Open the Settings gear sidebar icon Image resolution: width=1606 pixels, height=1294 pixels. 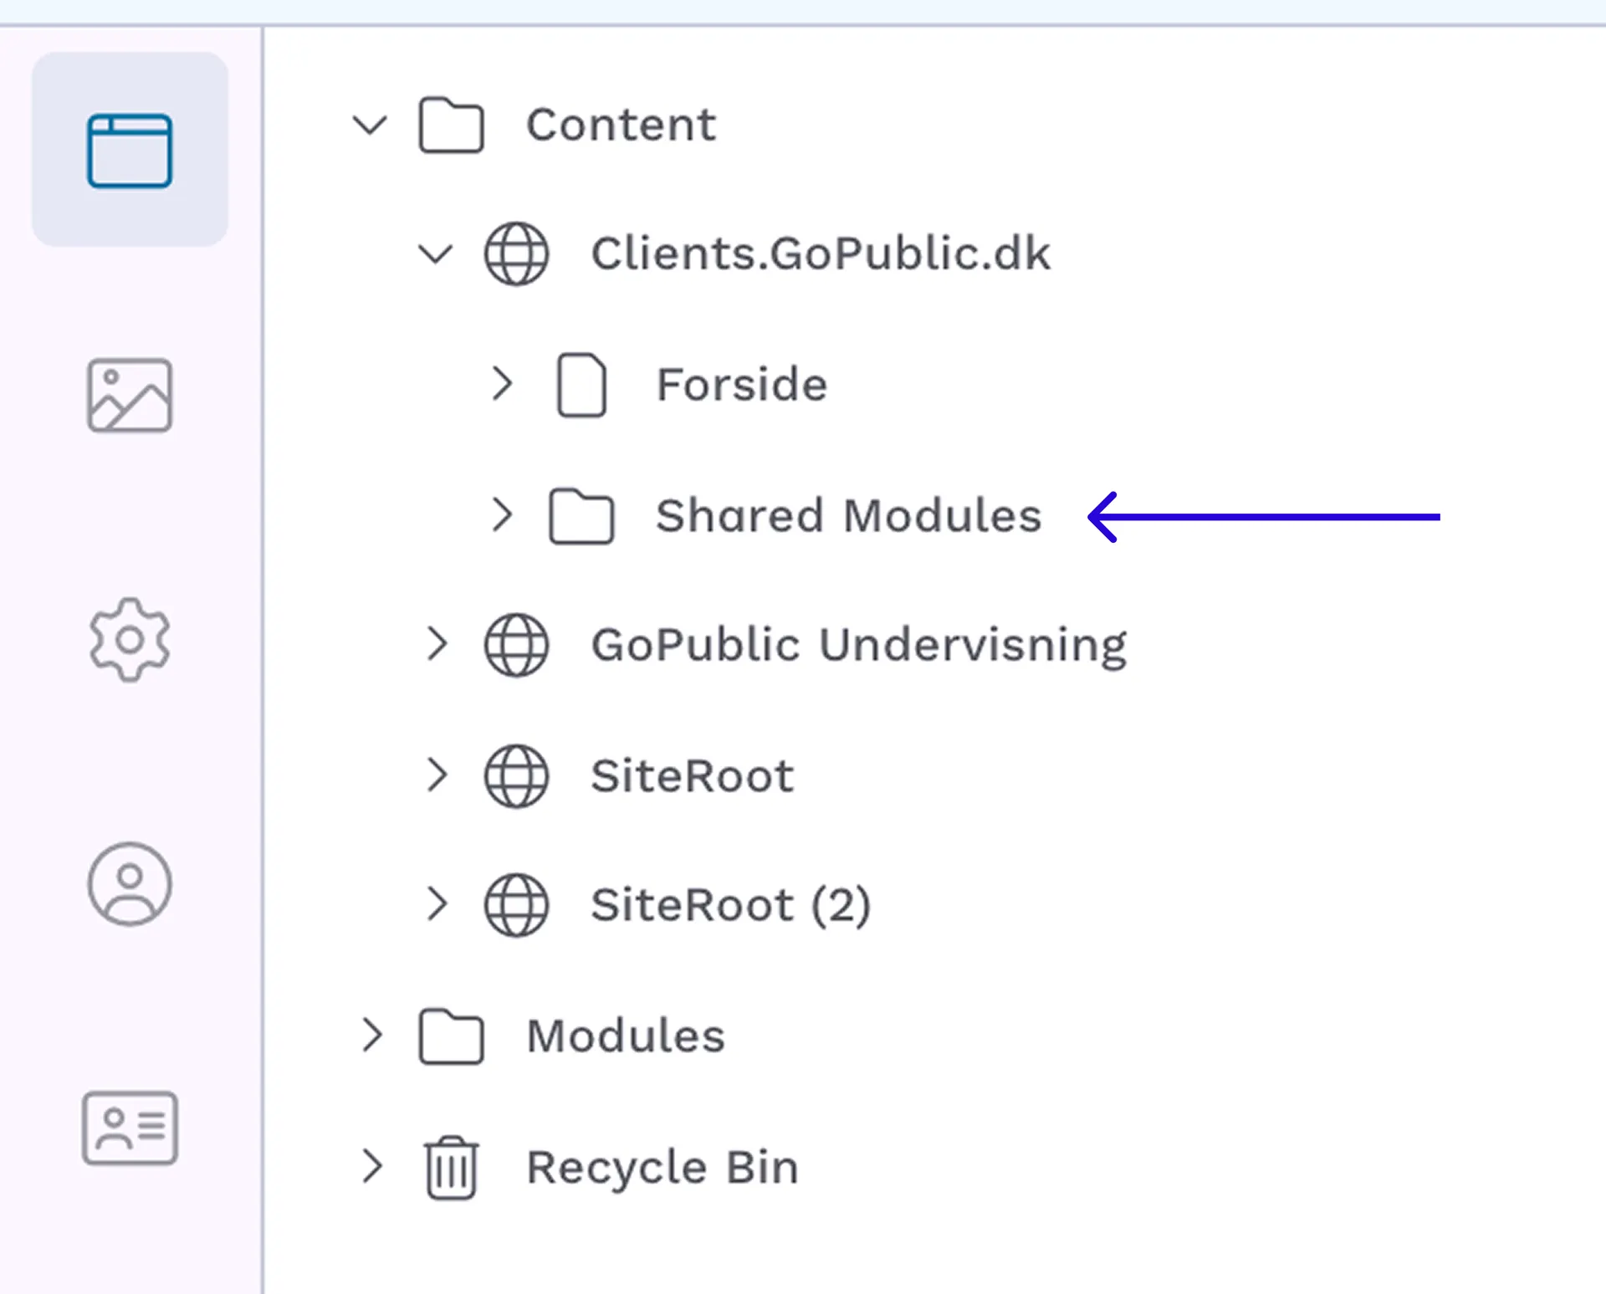[130, 640]
